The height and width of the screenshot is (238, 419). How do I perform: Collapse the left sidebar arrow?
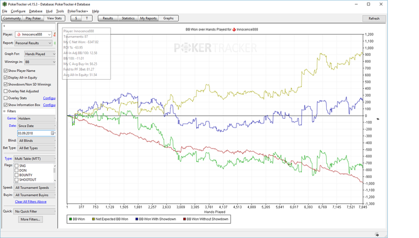[4, 26]
